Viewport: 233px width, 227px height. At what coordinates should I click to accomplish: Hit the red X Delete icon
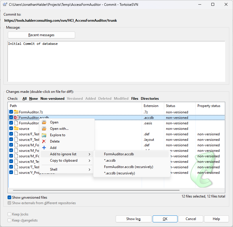[x=44, y=141]
